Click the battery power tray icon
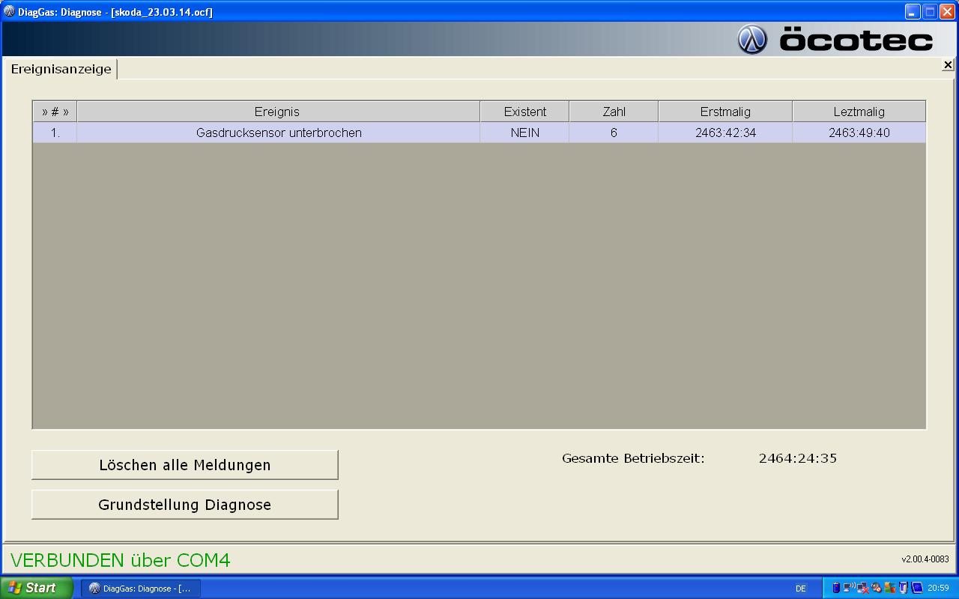 [837, 588]
